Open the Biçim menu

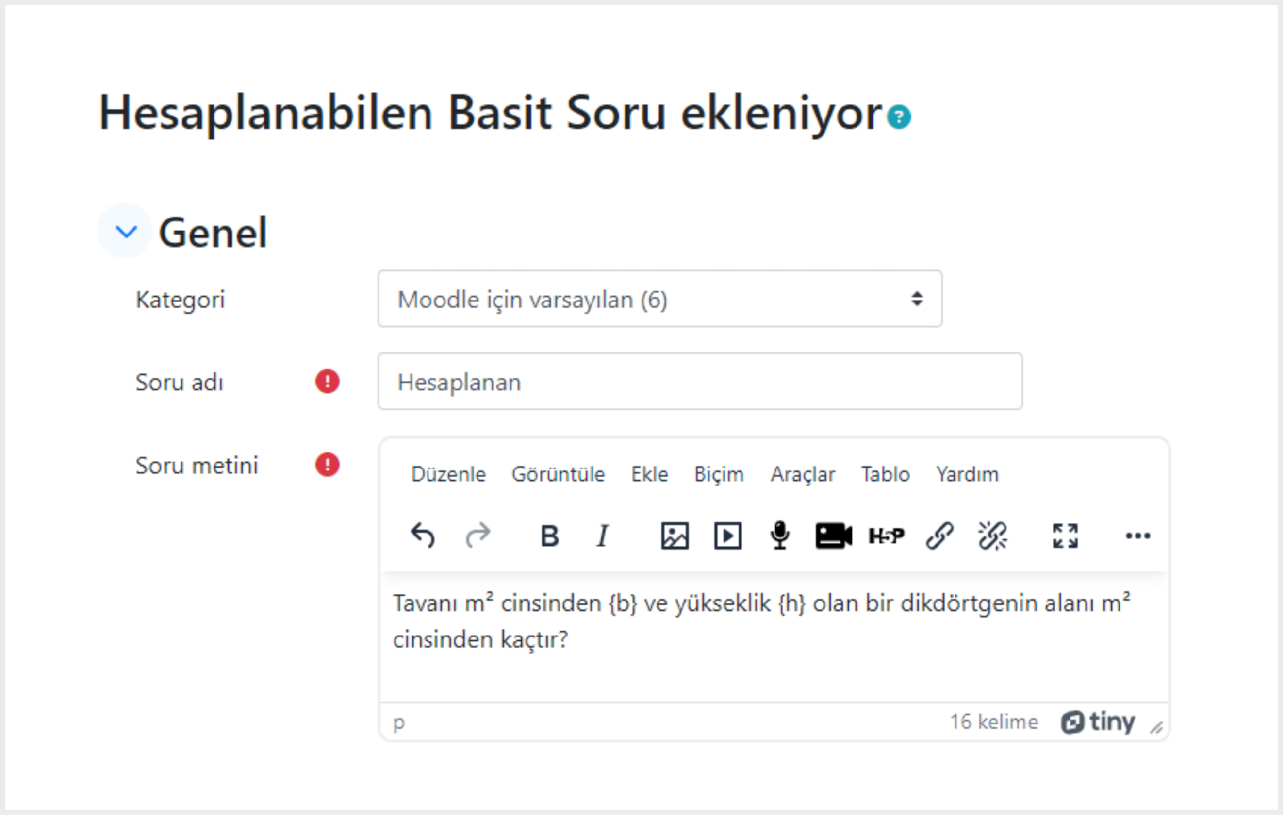coord(718,474)
